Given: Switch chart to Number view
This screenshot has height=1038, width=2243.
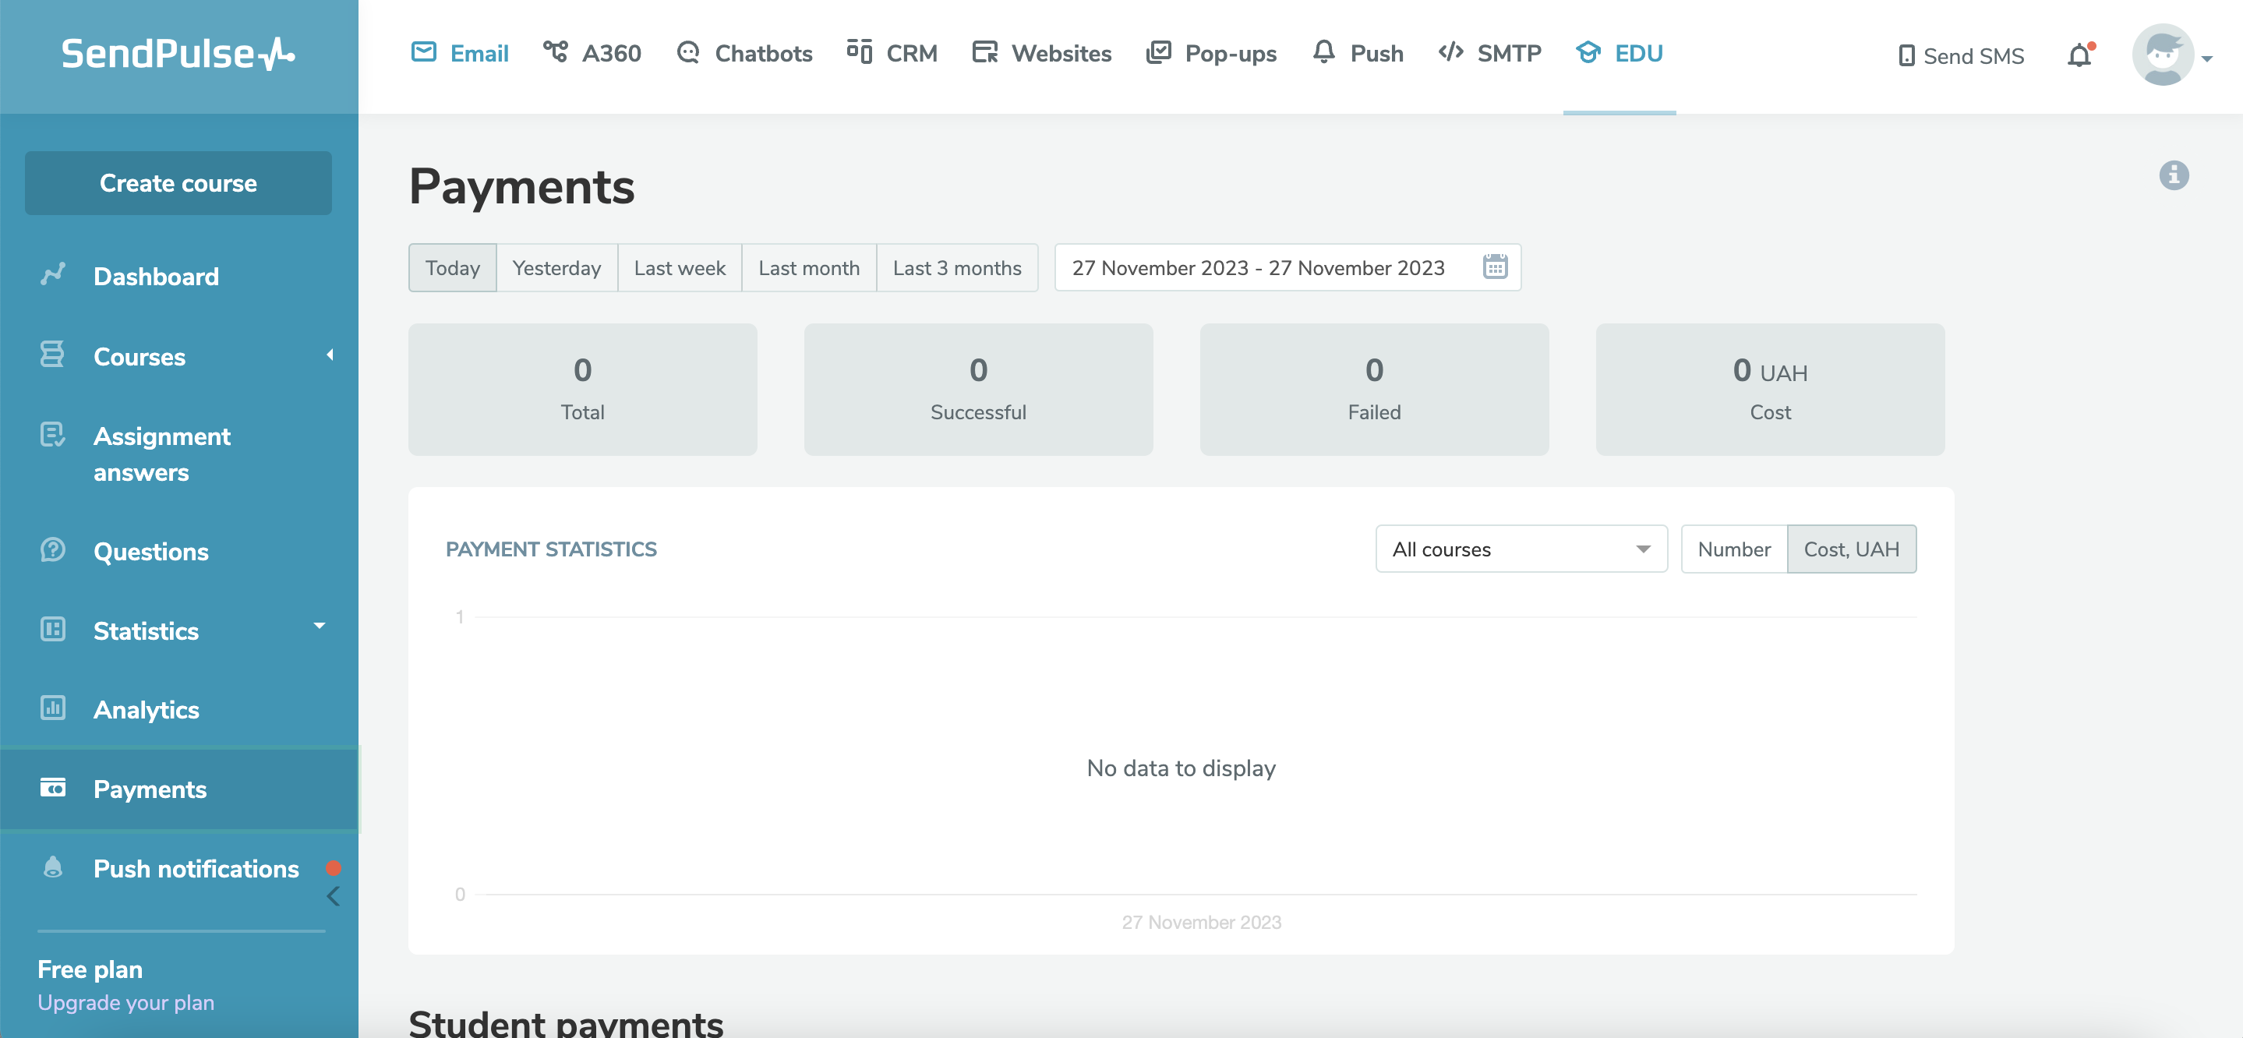Looking at the screenshot, I should click(x=1735, y=549).
